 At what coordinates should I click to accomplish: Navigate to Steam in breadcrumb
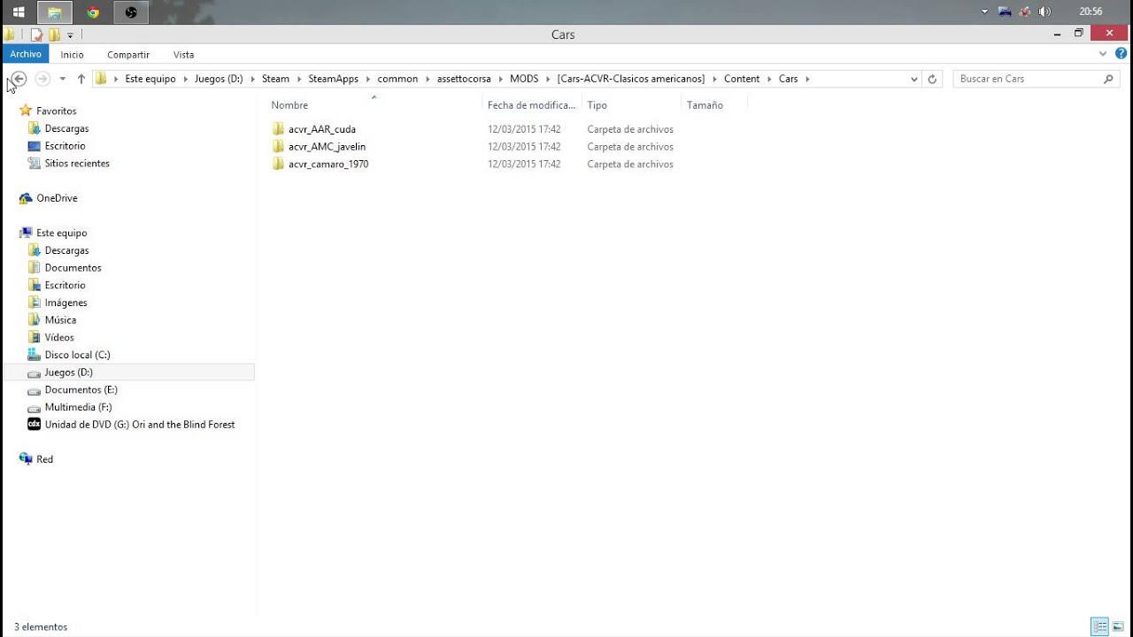tap(275, 79)
